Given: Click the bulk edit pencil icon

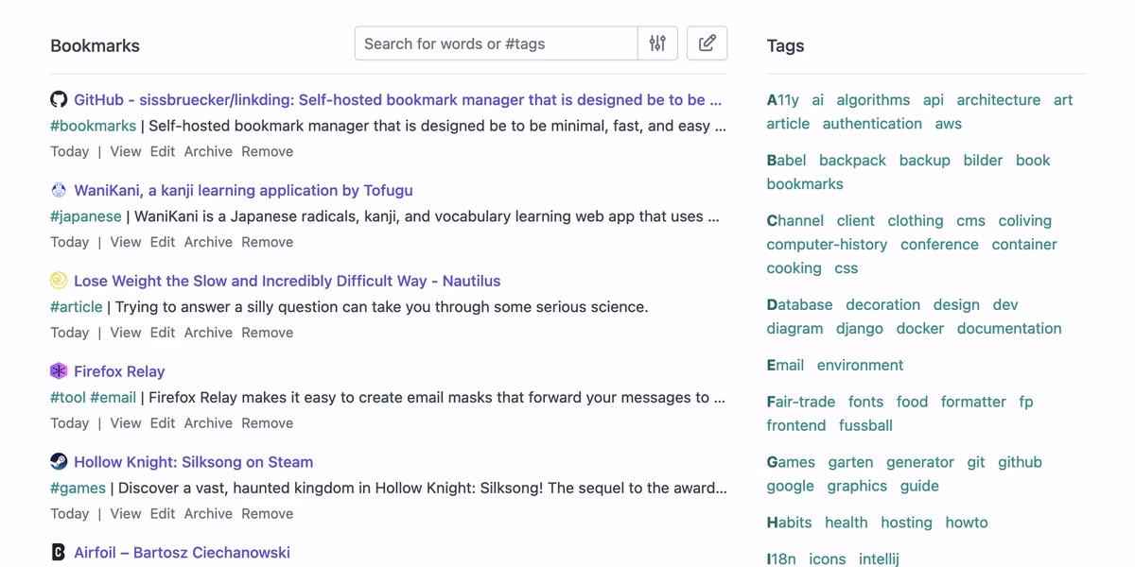Looking at the screenshot, I should tap(707, 43).
